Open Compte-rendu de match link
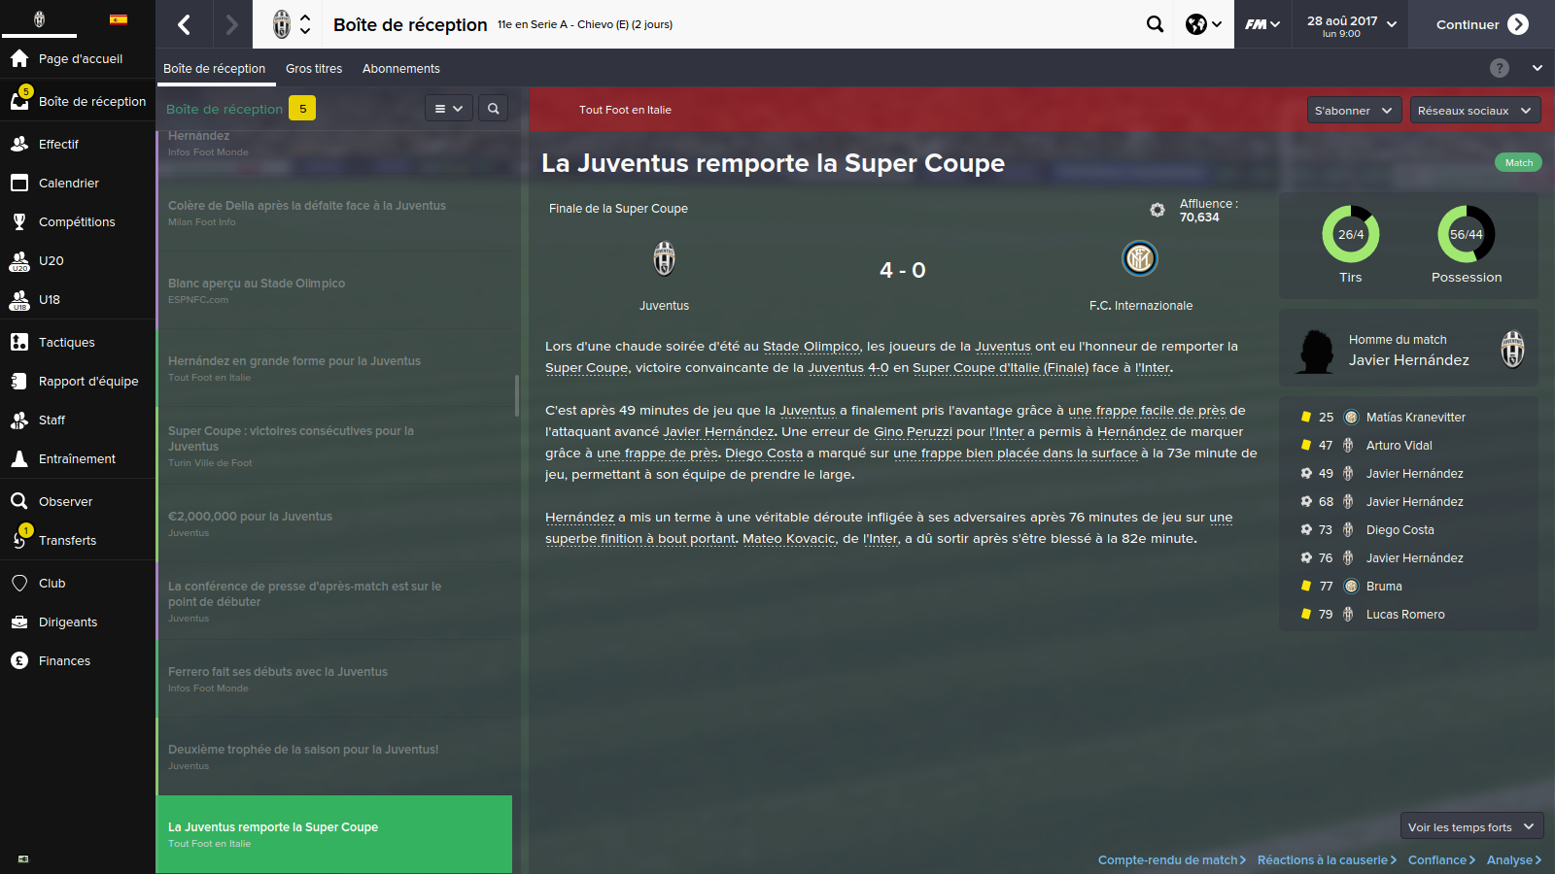Screen dimensions: 1555x874 (x=1171, y=860)
